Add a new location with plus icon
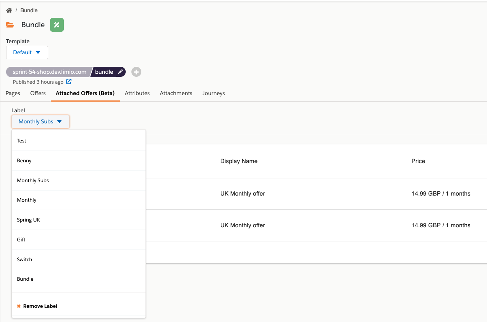 136,72
